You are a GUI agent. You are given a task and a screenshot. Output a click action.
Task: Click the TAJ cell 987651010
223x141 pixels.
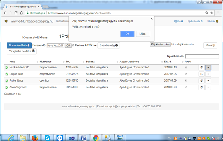[x=72, y=87]
